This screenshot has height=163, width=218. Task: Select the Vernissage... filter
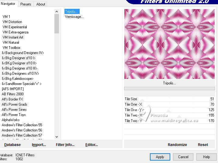pos(74,17)
